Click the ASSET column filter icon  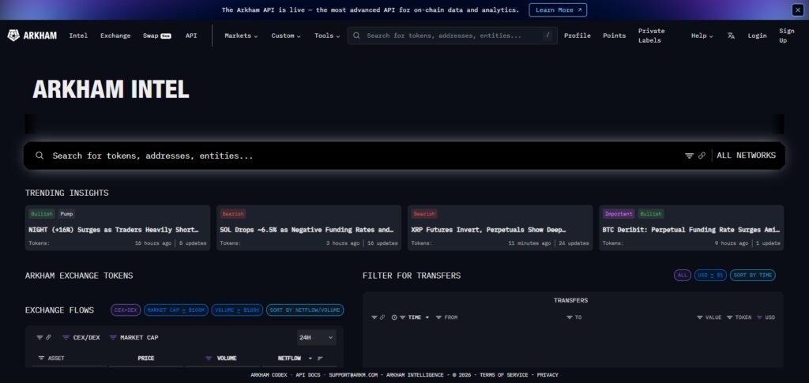(x=41, y=359)
